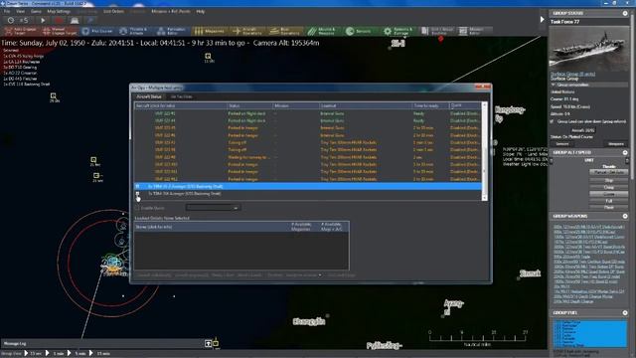Sort aircraft list by Time to ready column
This screenshot has width=636, height=358.
click(430, 106)
